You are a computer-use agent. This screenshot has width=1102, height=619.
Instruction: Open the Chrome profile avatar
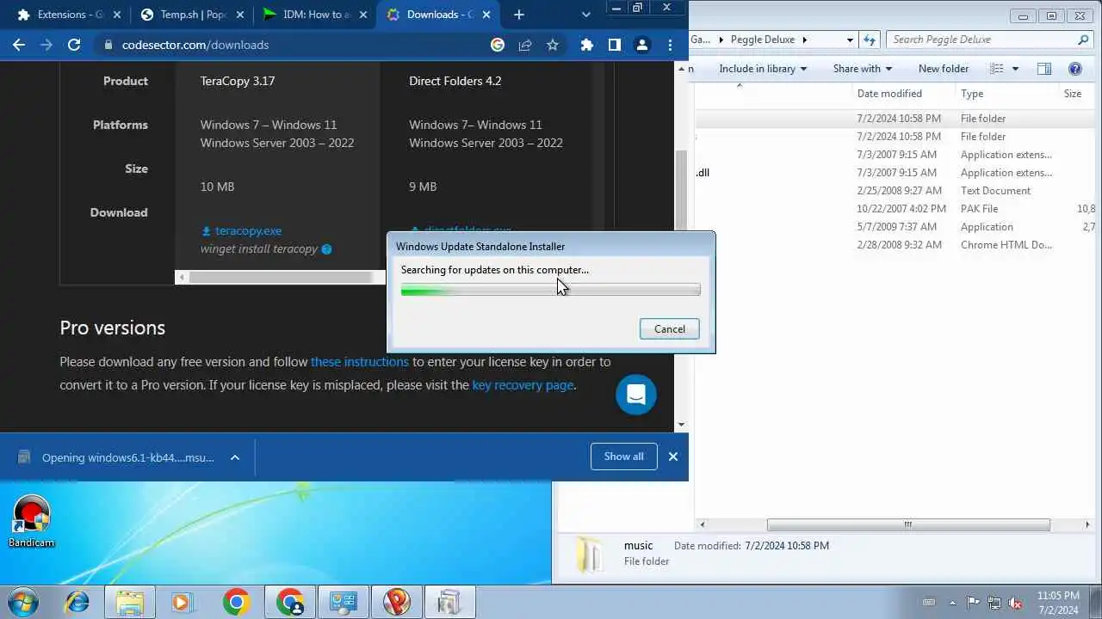[x=641, y=46]
